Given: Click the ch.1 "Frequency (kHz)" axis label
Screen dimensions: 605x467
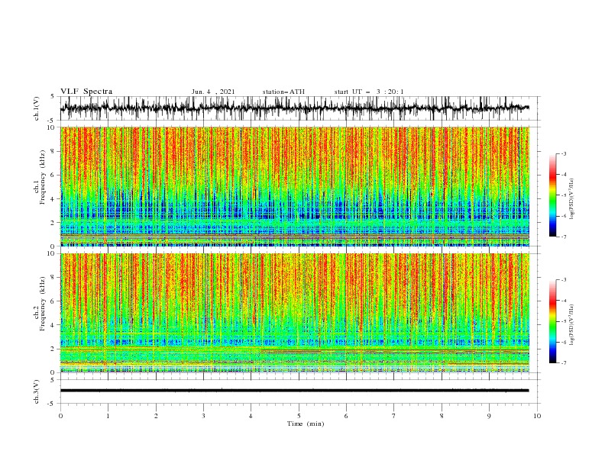Looking at the screenshot, I should tap(43, 177).
